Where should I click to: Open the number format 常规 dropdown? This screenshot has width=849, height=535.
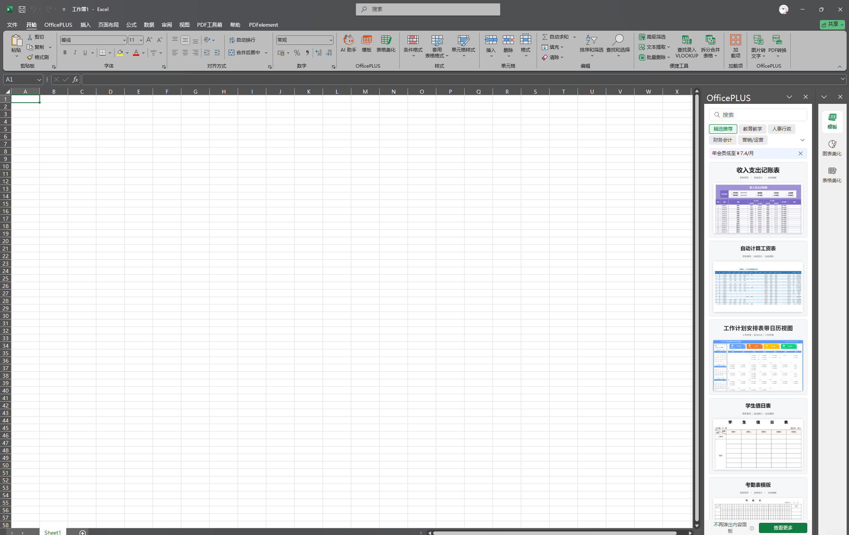[x=331, y=40]
